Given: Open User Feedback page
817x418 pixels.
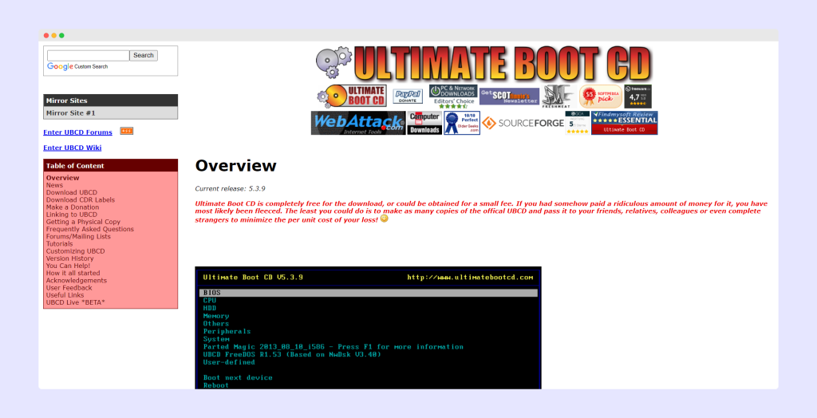Looking at the screenshot, I should 69,287.
